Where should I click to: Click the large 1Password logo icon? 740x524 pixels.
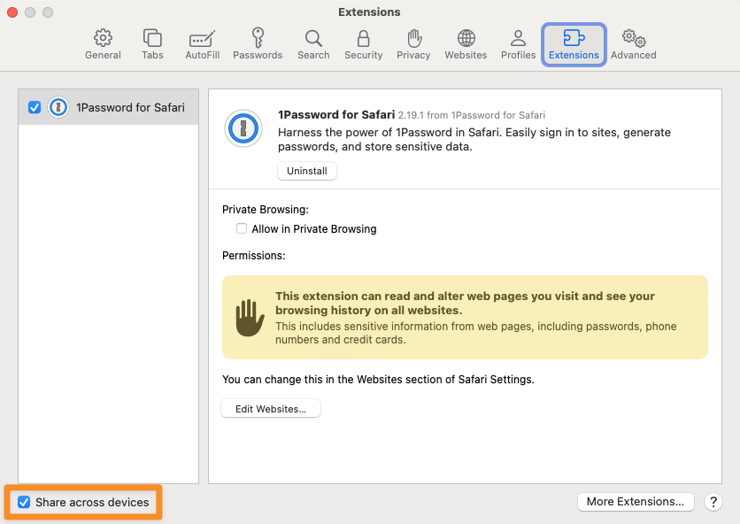243,129
